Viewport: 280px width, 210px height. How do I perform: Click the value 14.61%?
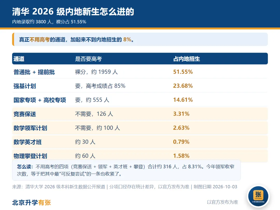coord(183,100)
